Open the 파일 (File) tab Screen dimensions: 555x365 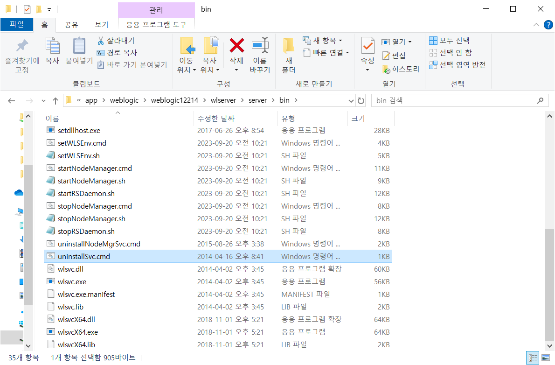(x=17, y=24)
